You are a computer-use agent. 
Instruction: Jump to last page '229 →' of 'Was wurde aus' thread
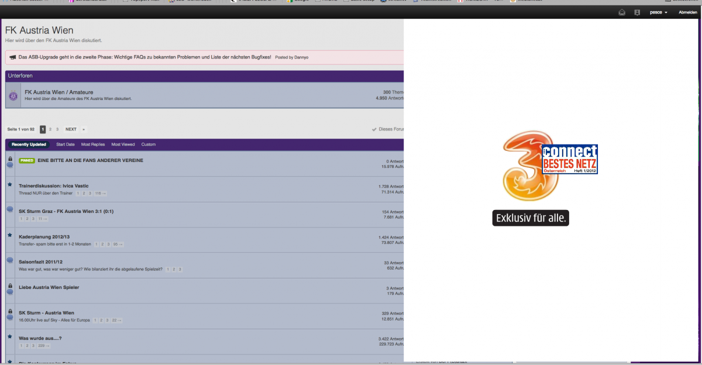pyautogui.click(x=44, y=346)
